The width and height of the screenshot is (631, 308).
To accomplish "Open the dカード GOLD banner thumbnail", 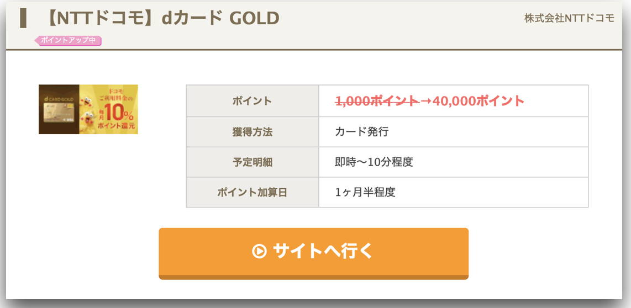I will [88, 109].
